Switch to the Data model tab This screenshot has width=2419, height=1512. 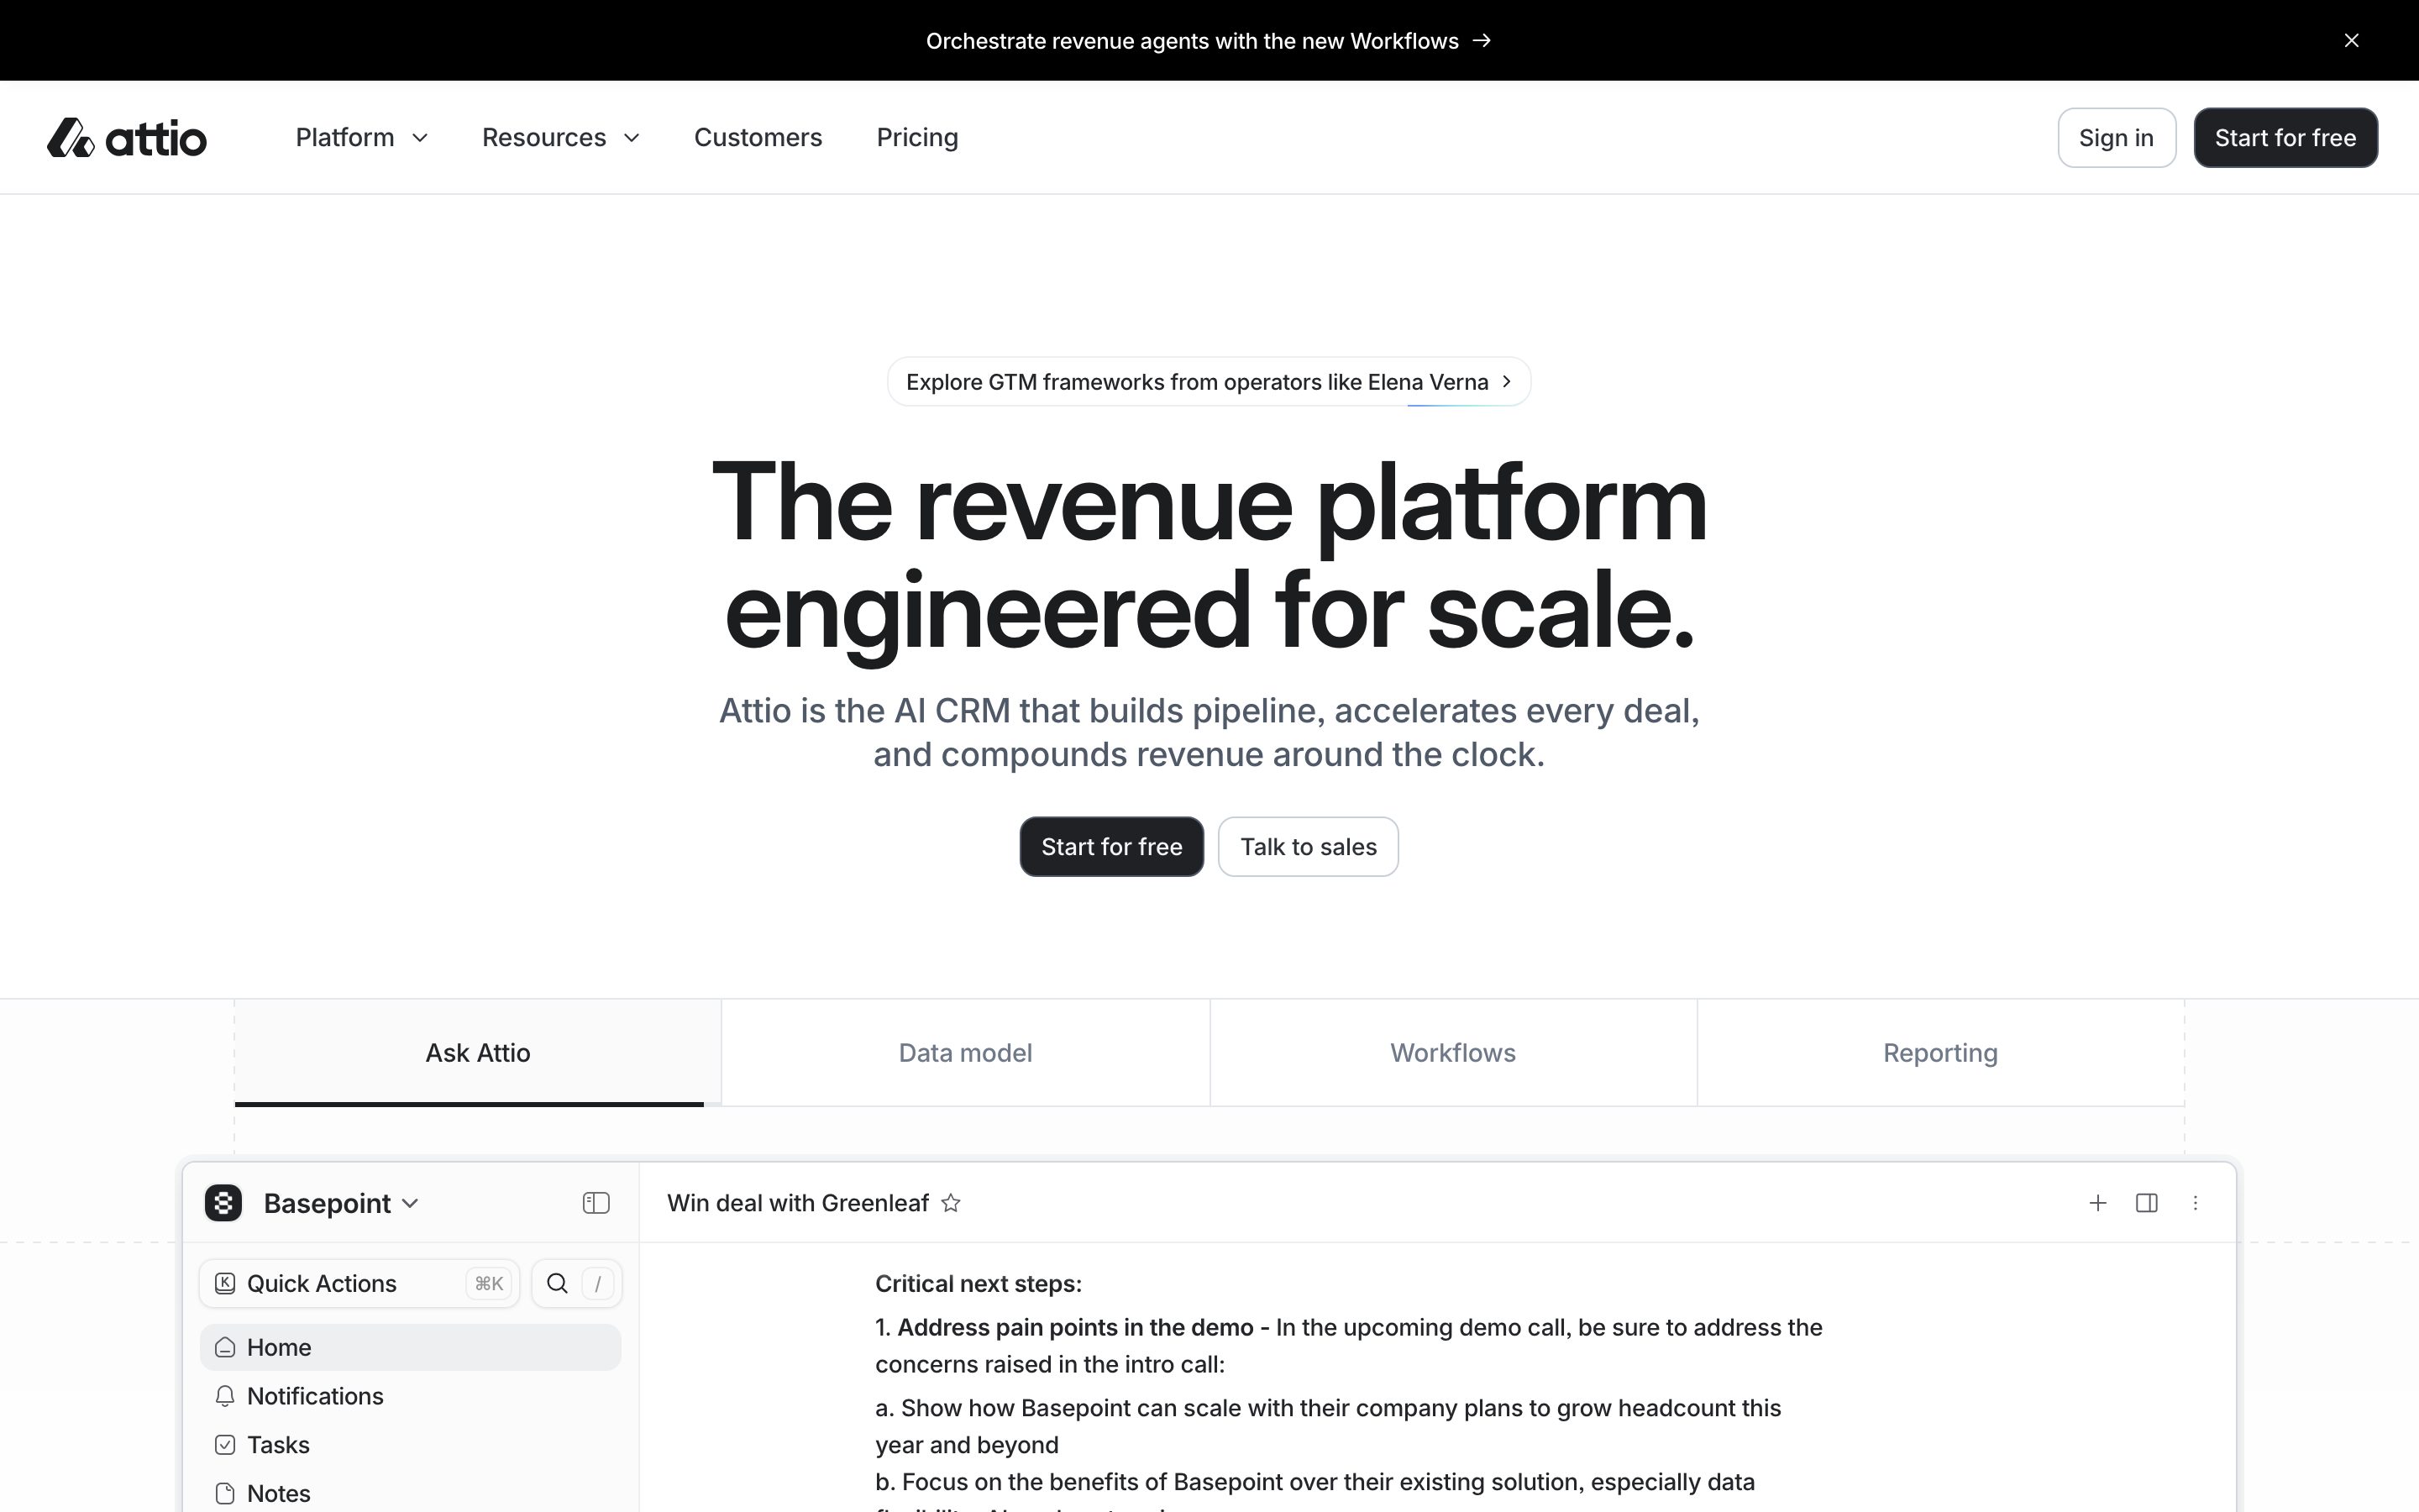[x=966, y=1053]
